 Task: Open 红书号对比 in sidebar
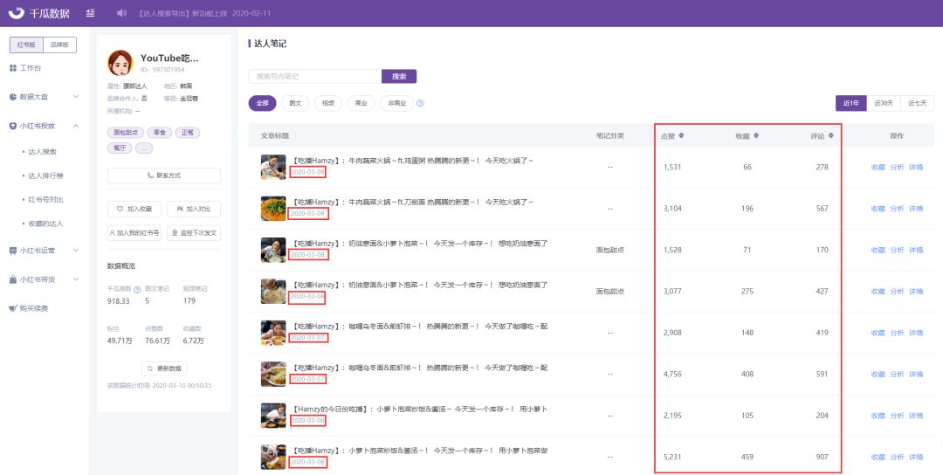click(x=45, y=200)
